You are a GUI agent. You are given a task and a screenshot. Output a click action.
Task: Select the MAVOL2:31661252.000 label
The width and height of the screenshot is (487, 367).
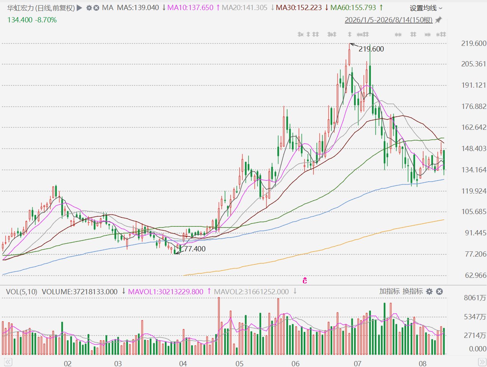(251, 292)
